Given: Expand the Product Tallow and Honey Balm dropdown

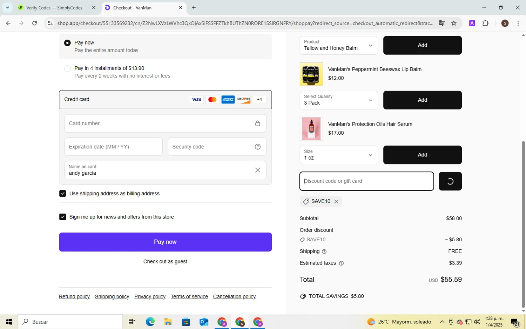Looking at the screenshot, I should [x=339, y=45].
